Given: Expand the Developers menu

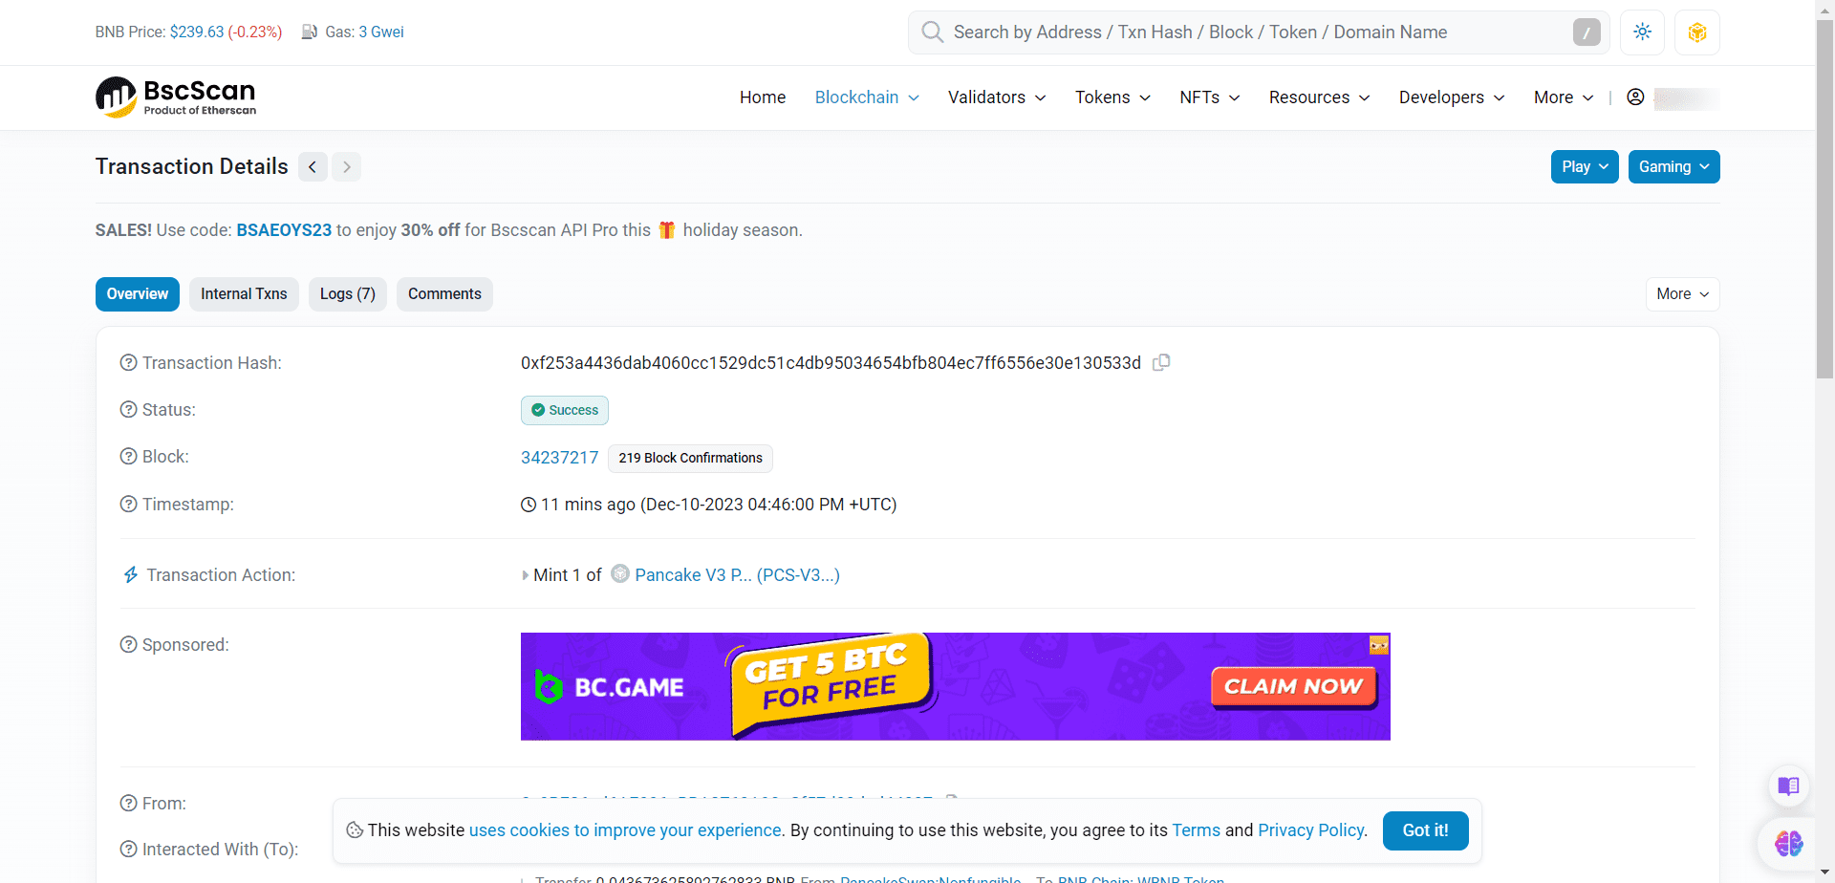Looking at the screenshot, I should pos(1452,97).
